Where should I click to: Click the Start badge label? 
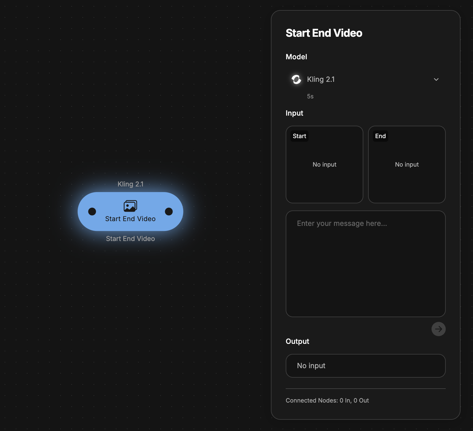tap(299, 136)
